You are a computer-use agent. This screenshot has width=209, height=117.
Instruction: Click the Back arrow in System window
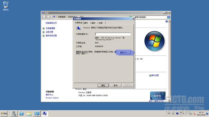(44, 17)
